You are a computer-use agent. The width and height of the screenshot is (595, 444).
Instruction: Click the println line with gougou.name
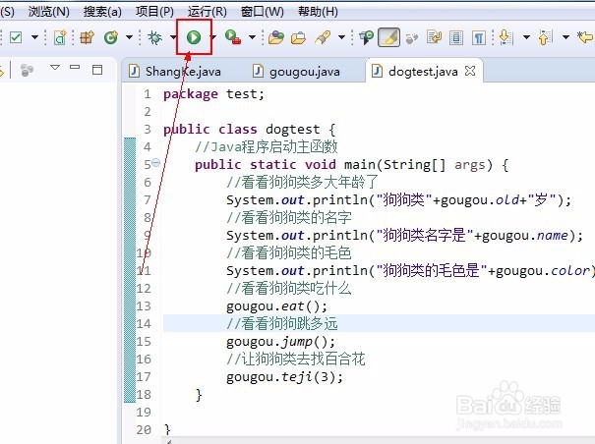(404, 236)
